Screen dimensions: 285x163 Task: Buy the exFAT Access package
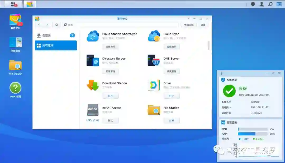[110, 121]
